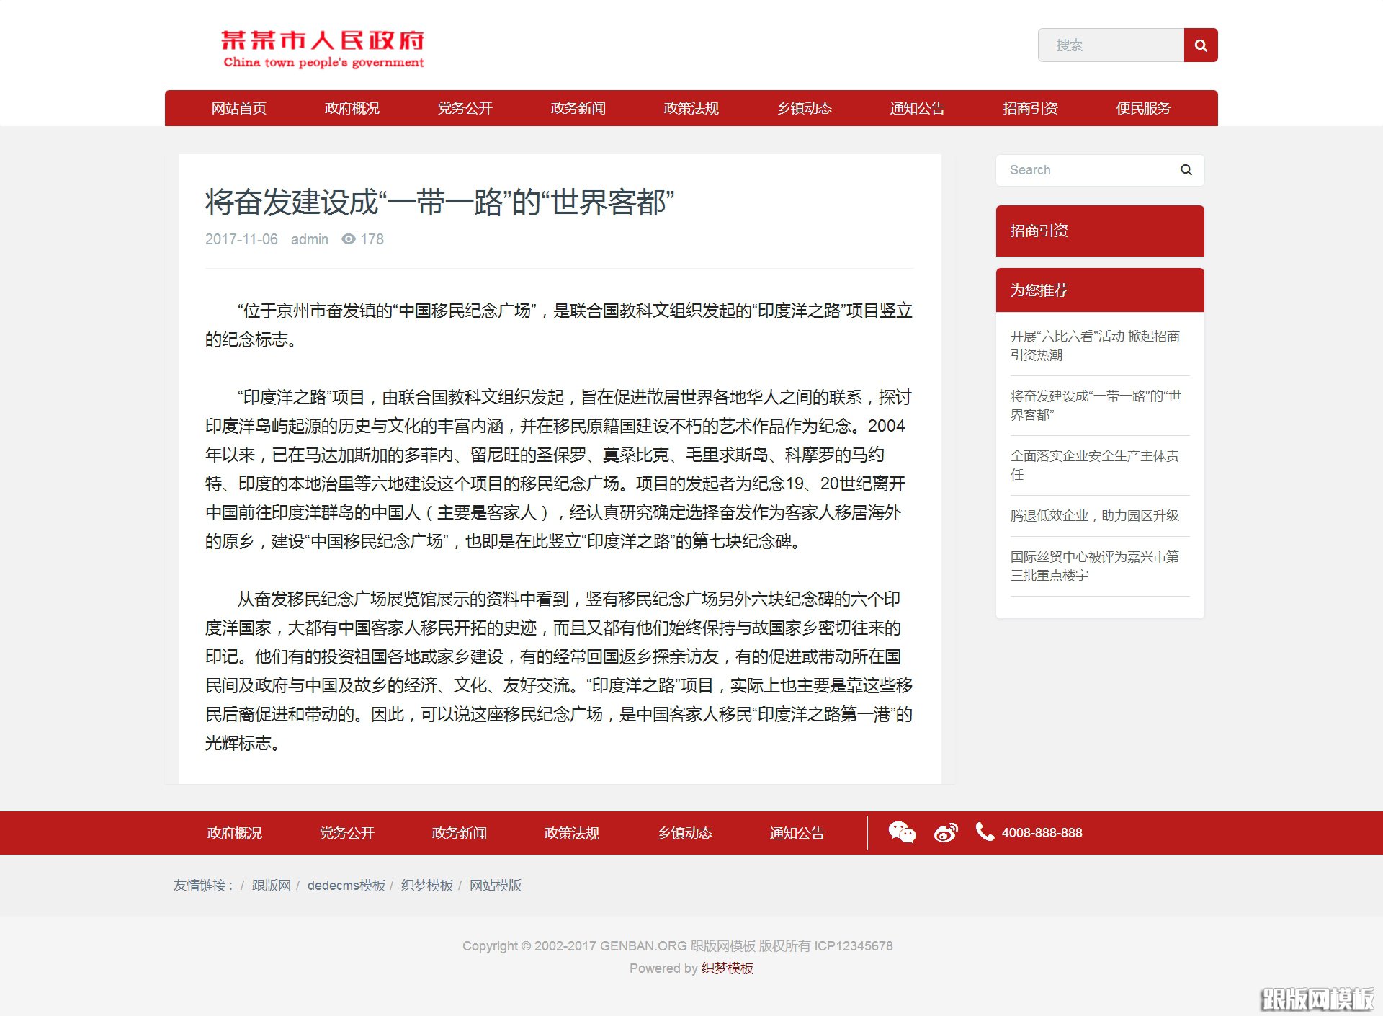
Task: Open the WeChat icon in the footer
Action: pos(903,833)
